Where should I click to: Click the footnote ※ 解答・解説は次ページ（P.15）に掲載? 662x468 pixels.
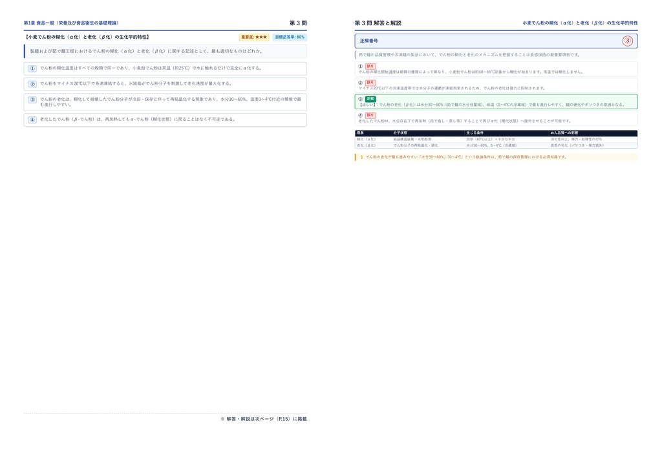(264, 419)
